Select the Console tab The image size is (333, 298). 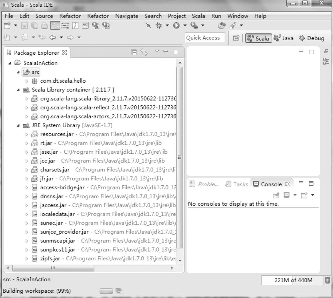click(x=271, y=184)
